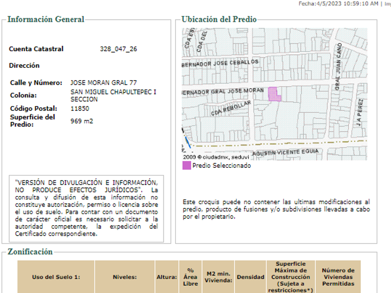Click the 969 m2 surface value
The height and width of the screenshot is (293, 391).
82,120
